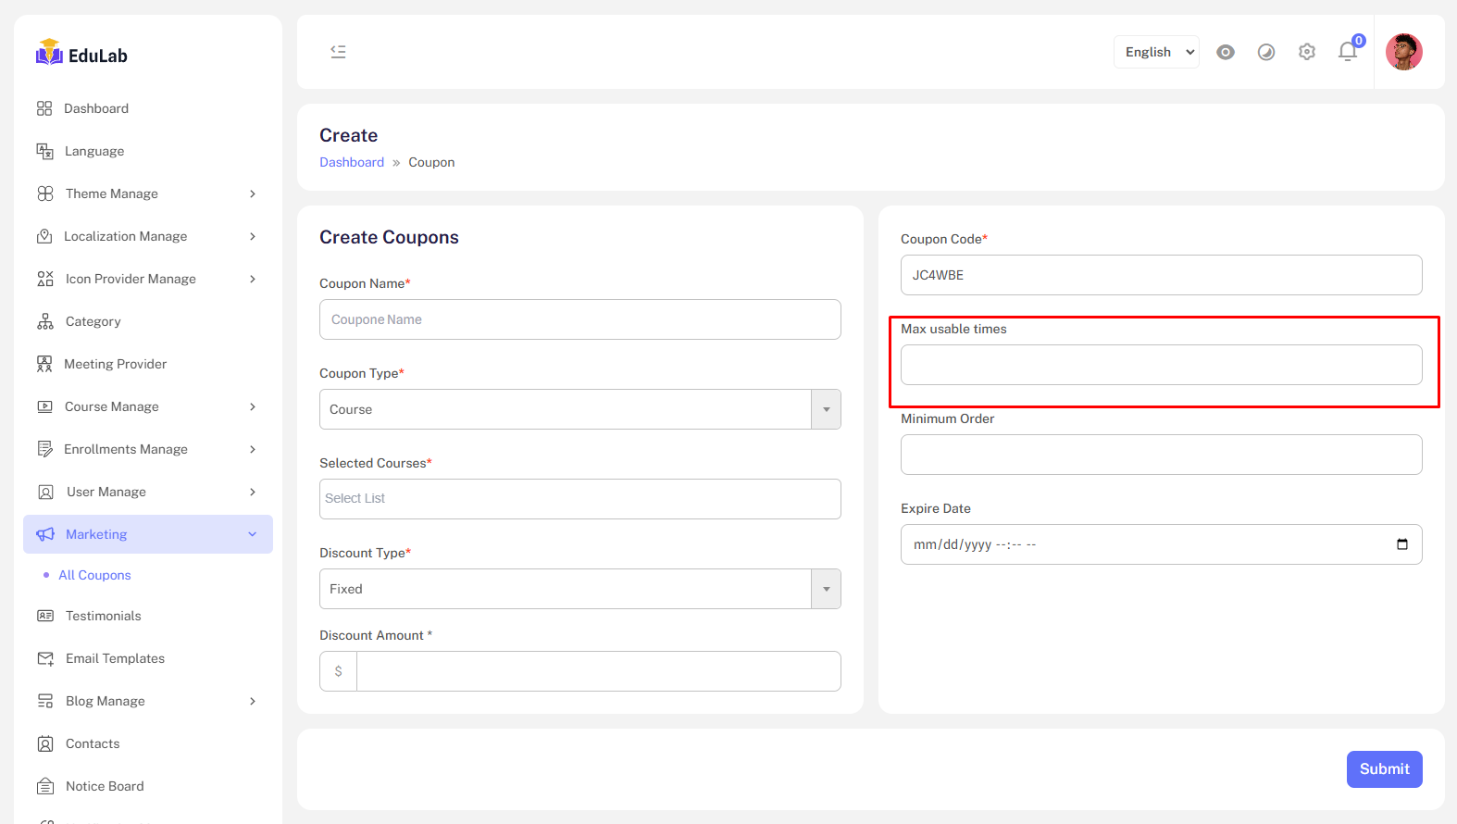Open the notifications bell

[x=1348, y=52]
